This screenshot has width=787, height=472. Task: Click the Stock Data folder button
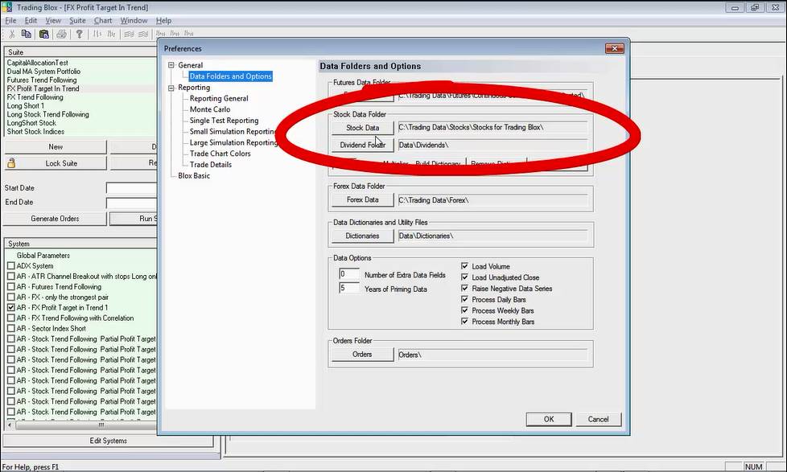tap(362, 128)
